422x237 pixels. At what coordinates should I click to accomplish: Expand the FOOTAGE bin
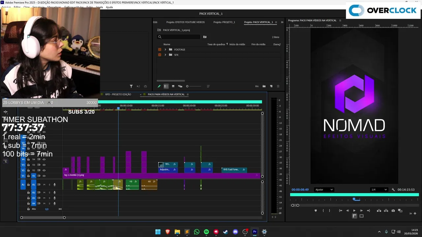[x=165, y=49]
